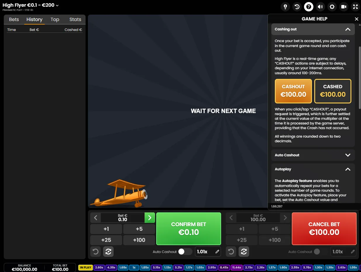This screenshot has width=361, height=272.
Task: Select the 8.45x result in history strip
Action: (x=224, y=267)
